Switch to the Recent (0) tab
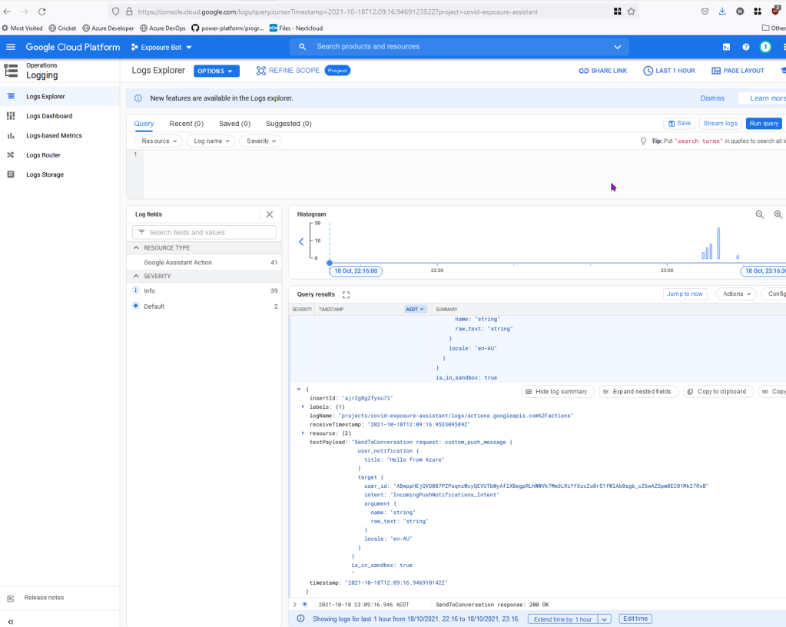Image resolution: width=786 pixels, height=627 pixels. 186,124
